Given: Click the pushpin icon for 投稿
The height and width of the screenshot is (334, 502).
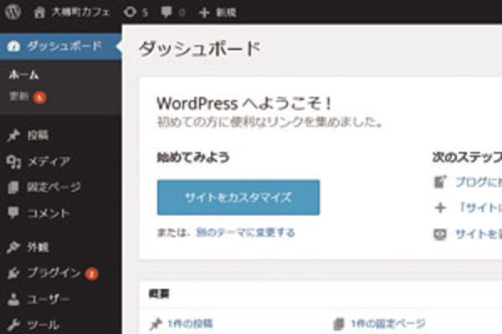Looking at the screenshot, I should pos(13,136).
